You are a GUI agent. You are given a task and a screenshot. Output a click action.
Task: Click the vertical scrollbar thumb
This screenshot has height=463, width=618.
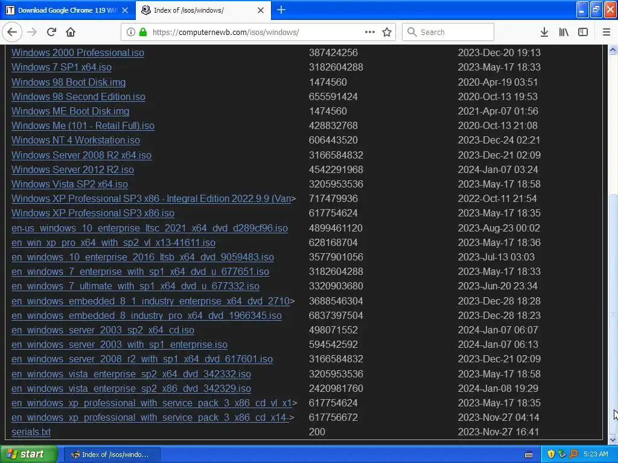pos(613,313)
